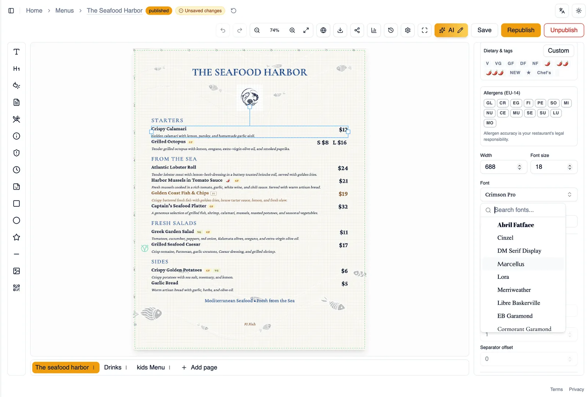Screen dimensions: 588x397
Task: Select the star shape tool
Action: coord(17,237)
